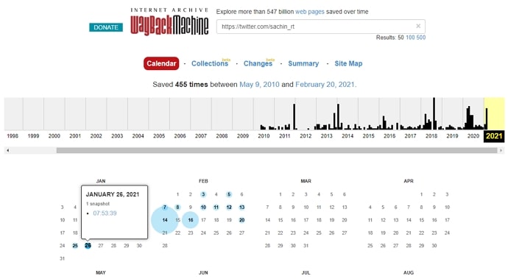Click the horizontal timeline scrollbar thumb
The width and height of the screenshot is (508, 279).
277,150
